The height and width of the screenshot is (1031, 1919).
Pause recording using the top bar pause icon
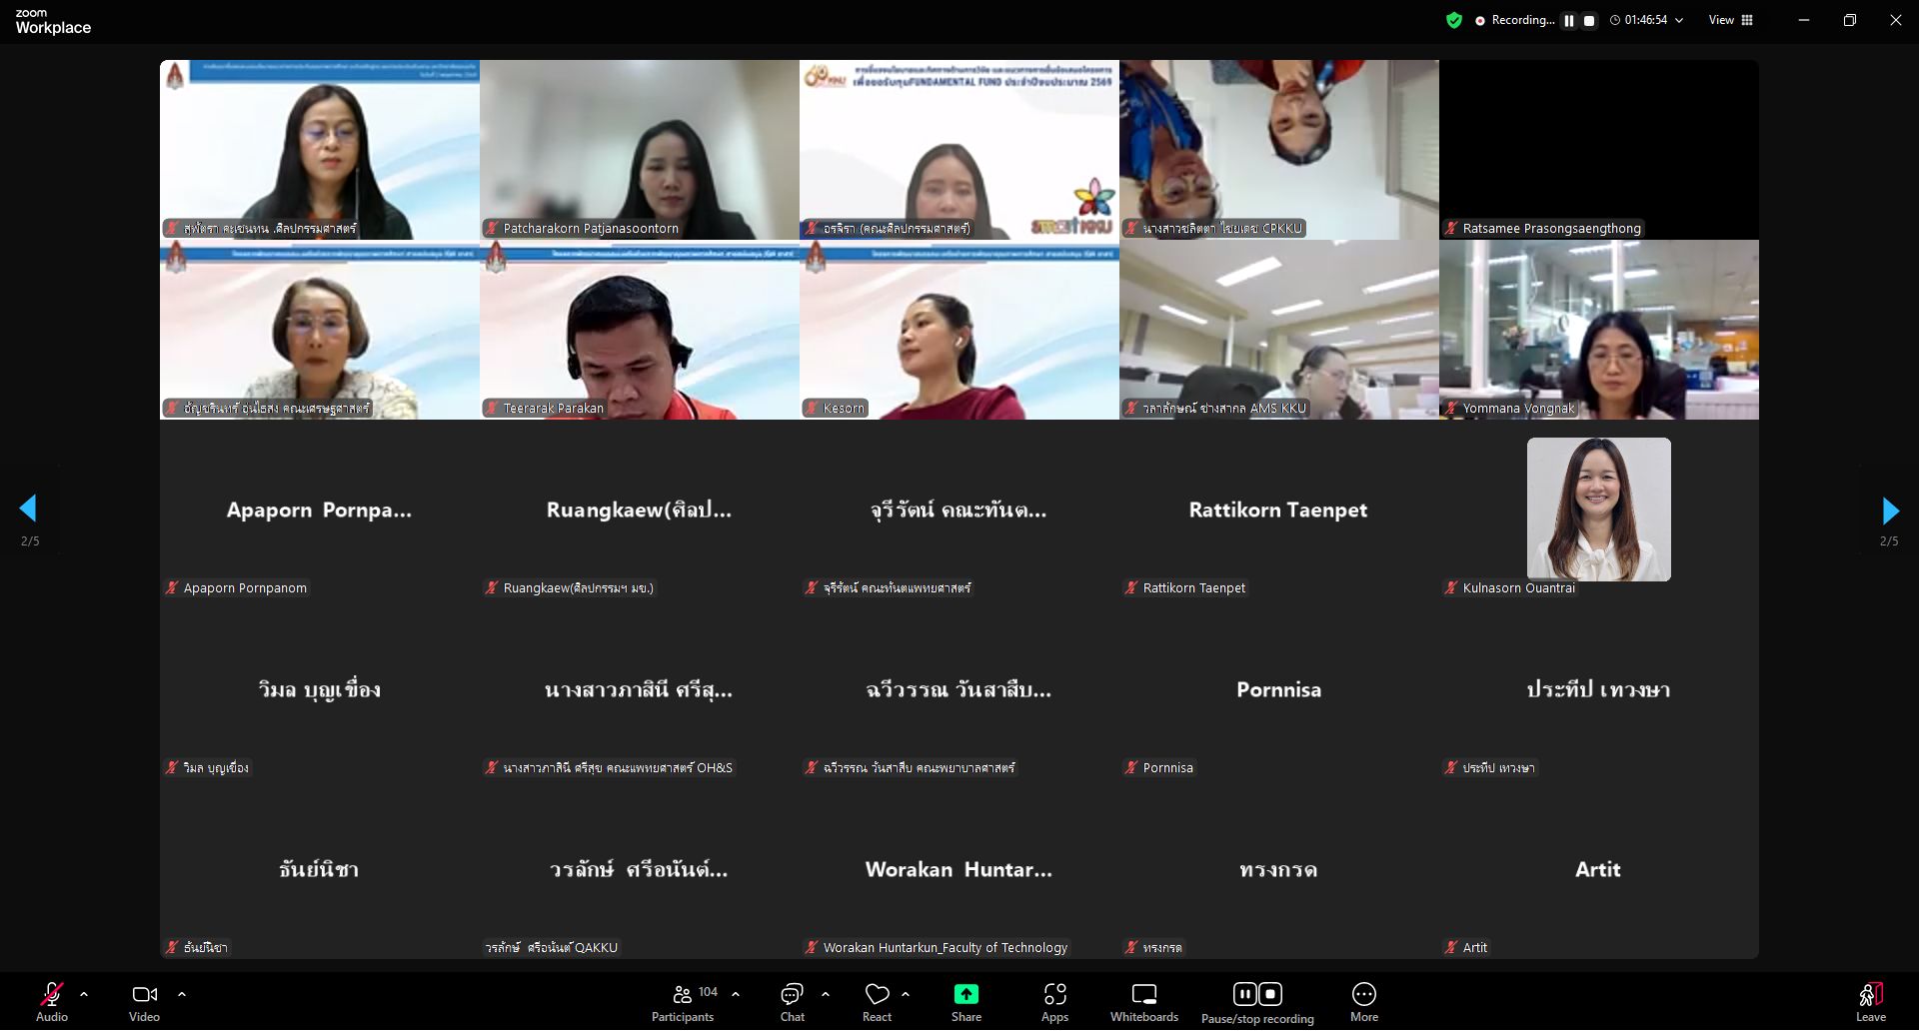pos(1568,20)
